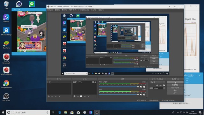Viewport: 204px width, 115px height.
Task: Click the 設定 settings button
Action: point(175,90)
